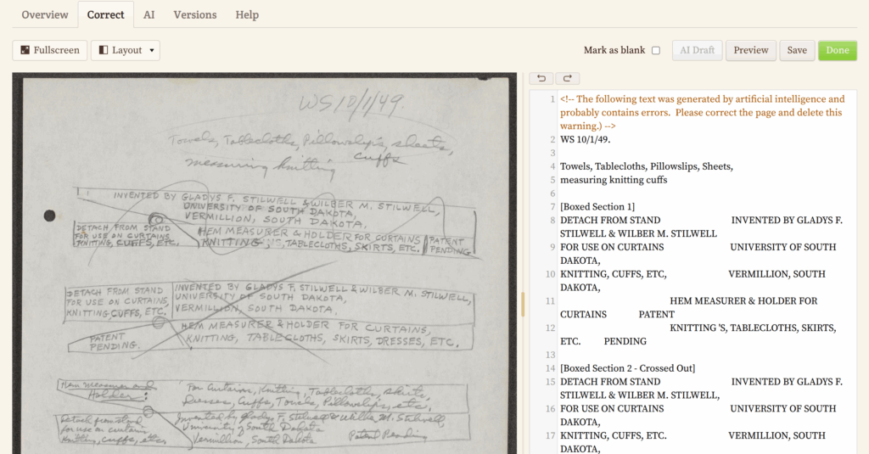Click the Fullscreen icon button
Screen dimensions: 869x454
[25, 50]
